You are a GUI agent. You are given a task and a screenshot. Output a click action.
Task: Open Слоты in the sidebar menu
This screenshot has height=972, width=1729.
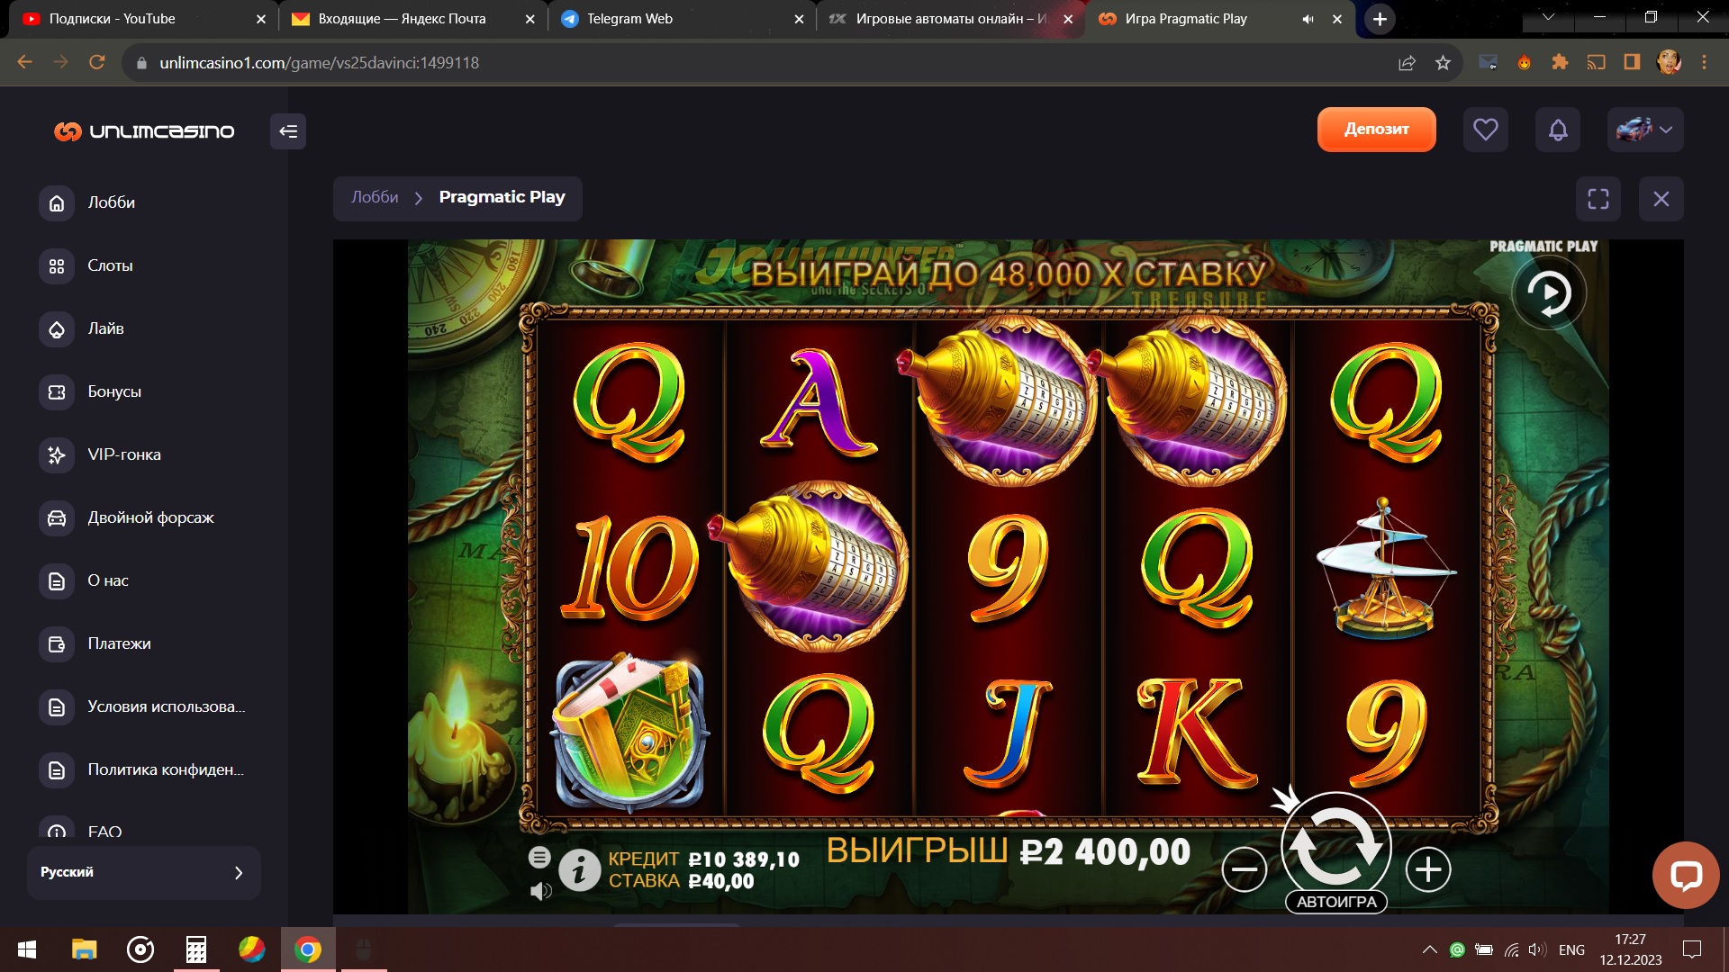click(110, 265)
